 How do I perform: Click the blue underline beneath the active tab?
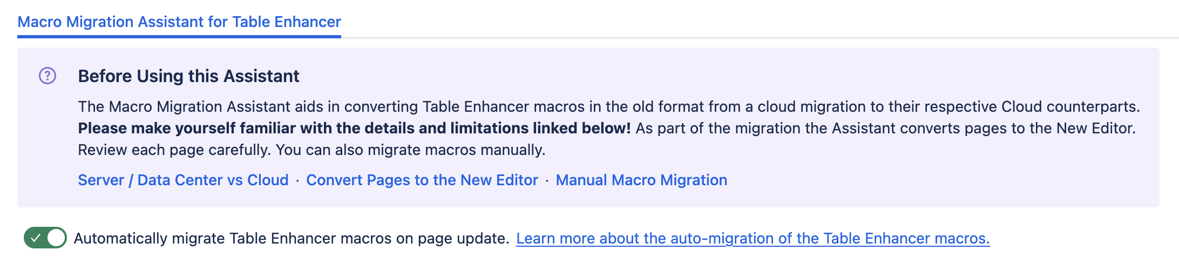point(179,36)
